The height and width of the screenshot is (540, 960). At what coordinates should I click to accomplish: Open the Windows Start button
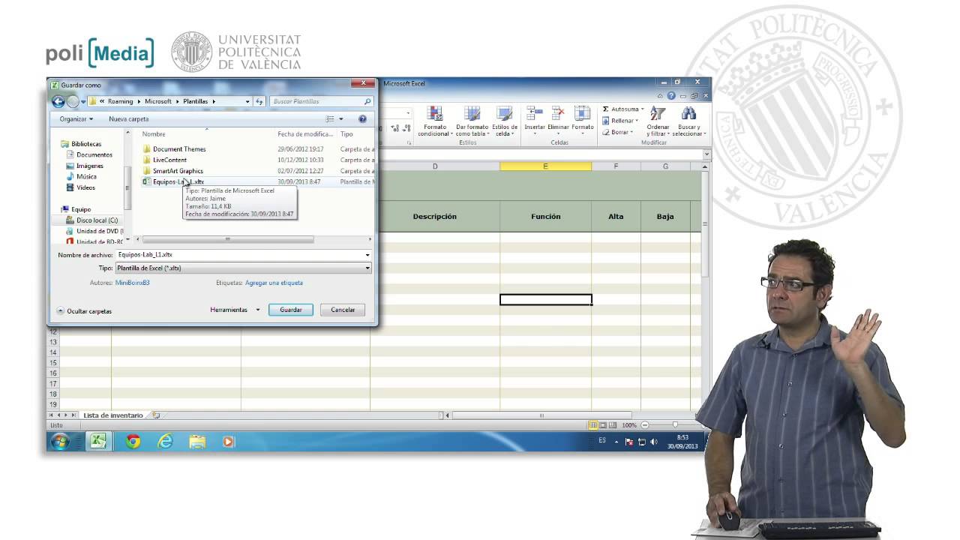(60, 442)
